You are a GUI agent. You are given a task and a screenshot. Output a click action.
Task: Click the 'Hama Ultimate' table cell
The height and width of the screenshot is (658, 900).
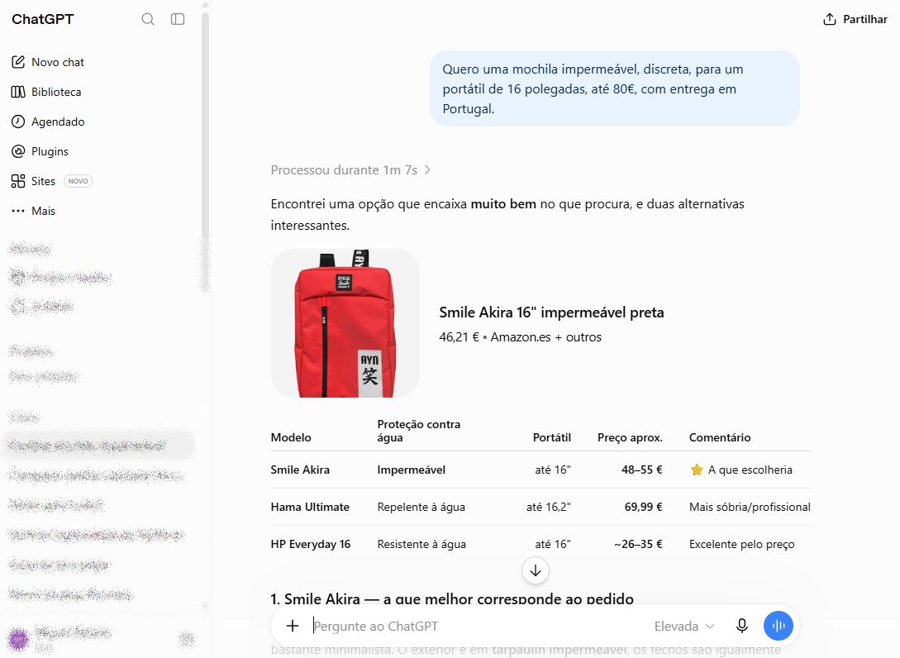pyautogui.click(x=310, y=507)
